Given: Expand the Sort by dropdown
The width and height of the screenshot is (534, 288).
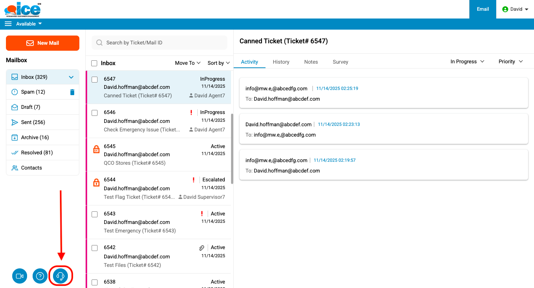Looking at the screenshot, I should pos(218,63).
